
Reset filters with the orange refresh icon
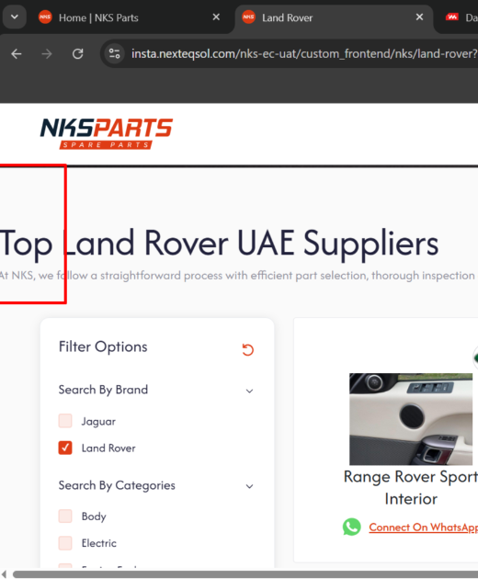click(x=248, y=349)
